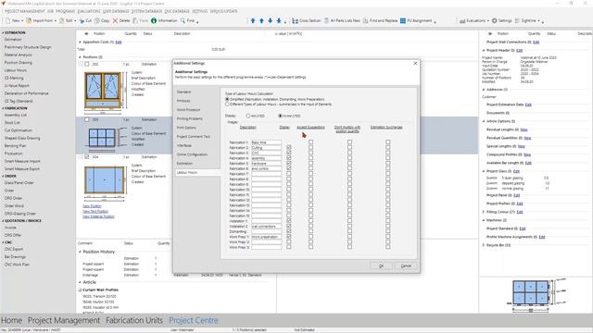Open Cross Section from the toolbar
The image size is (593, 333).
point(307,20)
